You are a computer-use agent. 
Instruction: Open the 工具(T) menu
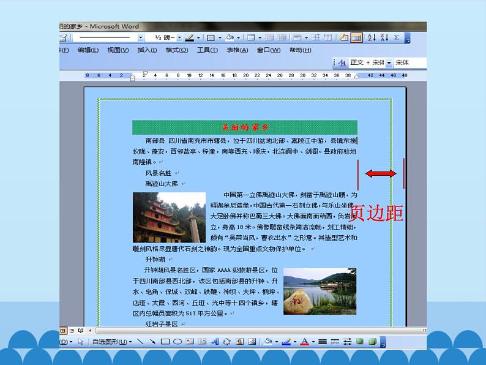point(207,50)
